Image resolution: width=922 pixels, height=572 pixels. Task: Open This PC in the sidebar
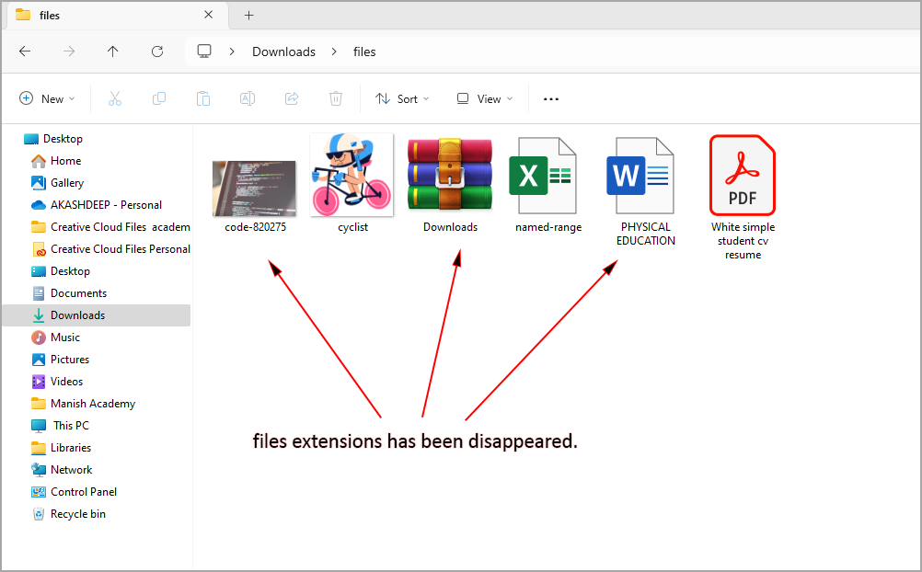pyautogui.click(x=71, y=426)
